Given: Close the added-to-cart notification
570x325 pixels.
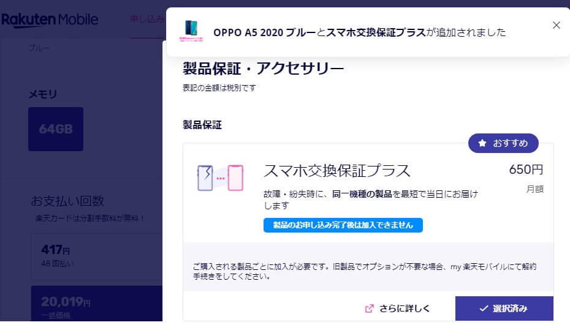Looking at the screenshot, I should point(556,25).
